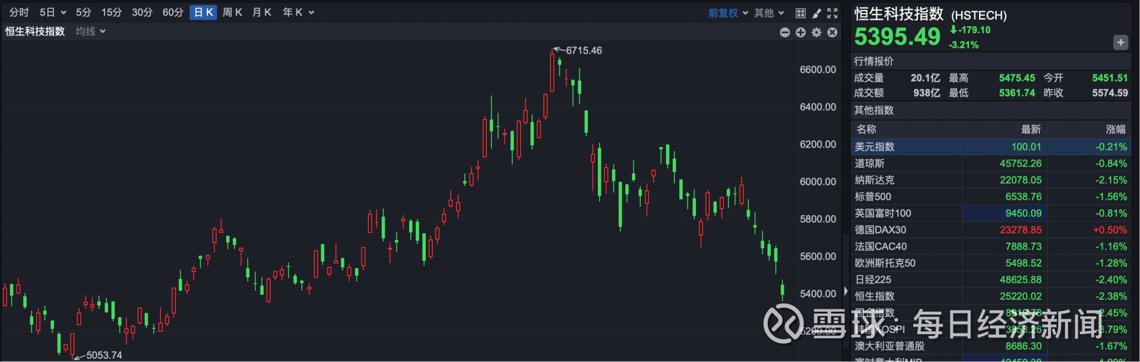1140x362 pixels.
Task: Open chart settings gear icon
Action: [x=816, y=33]
